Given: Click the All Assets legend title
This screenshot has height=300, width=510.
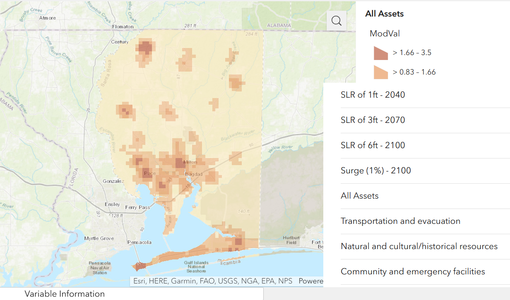Looking at the screenshot, I should click(x=383, y=13).
